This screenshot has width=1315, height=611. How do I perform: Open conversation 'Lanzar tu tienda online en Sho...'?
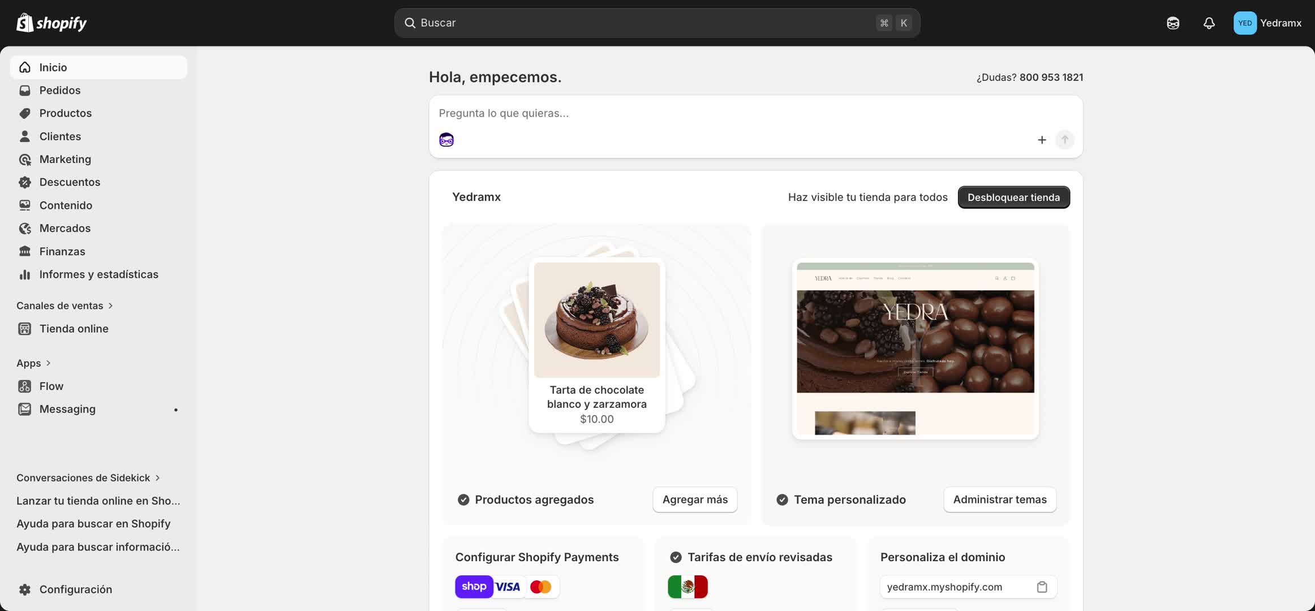(x=98, y=501)
